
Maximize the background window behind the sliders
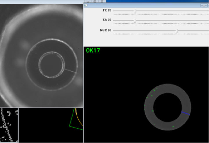coord(95,1)
